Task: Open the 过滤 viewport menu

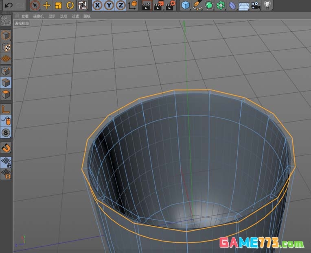Action: click(x=75, y=16)
